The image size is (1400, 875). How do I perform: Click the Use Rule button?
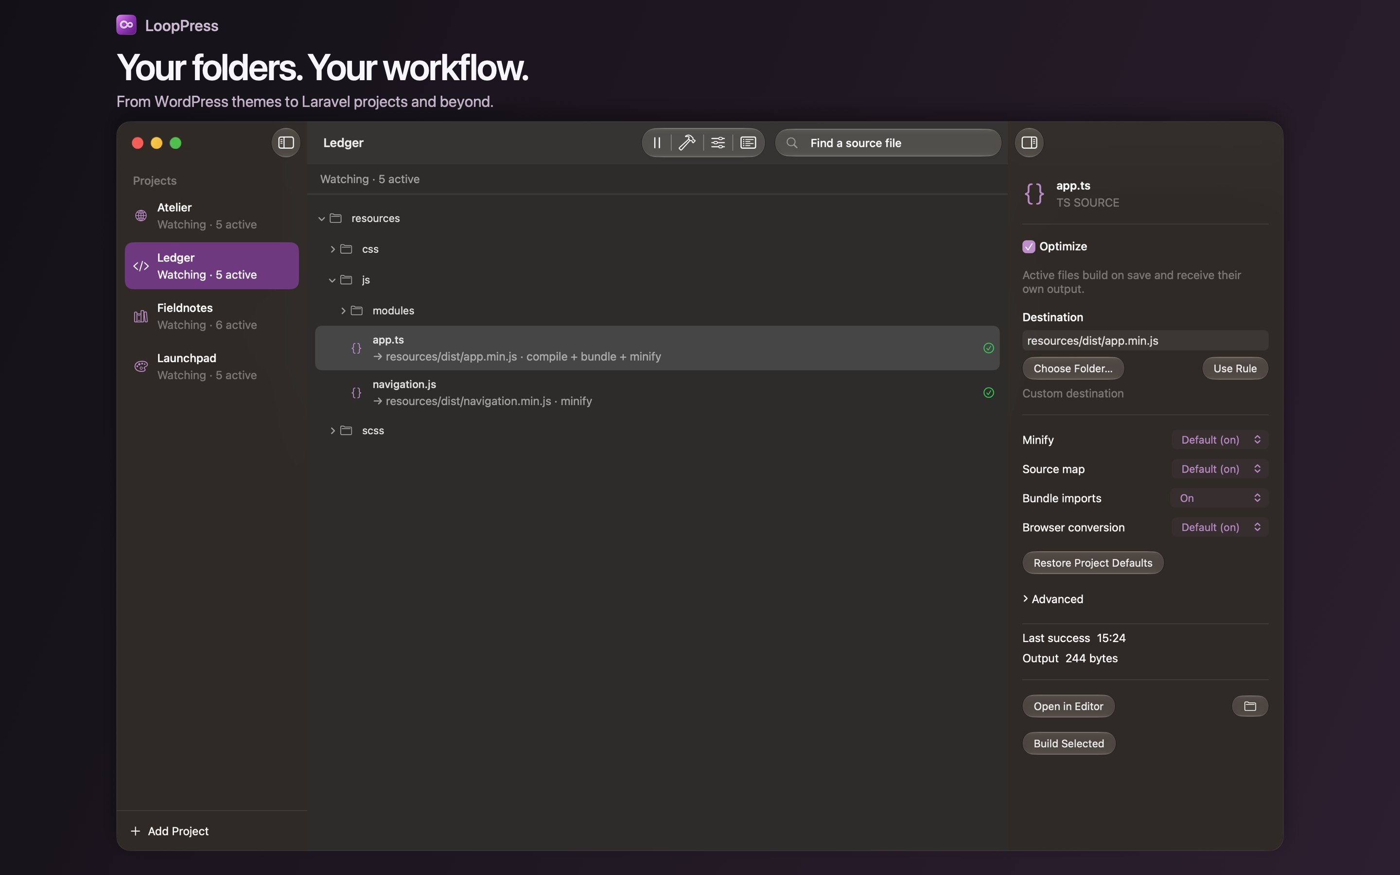pyautogui.click(x=1235, y=368)
